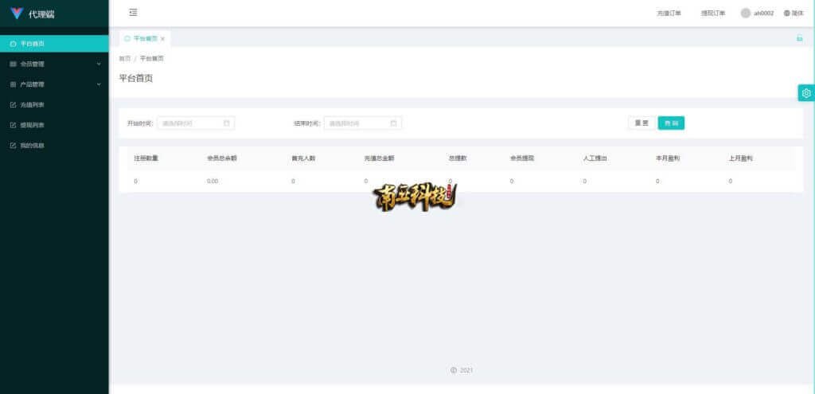Open 充值订单 link in top bar
The height and width of the screenshot is (394, 815).
pyautogui.click(x=669, y=13)
